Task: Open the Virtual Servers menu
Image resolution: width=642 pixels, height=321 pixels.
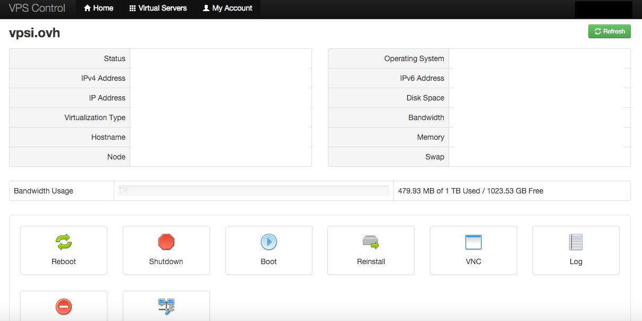Action: pyautogui.click(x=158, y=9)
